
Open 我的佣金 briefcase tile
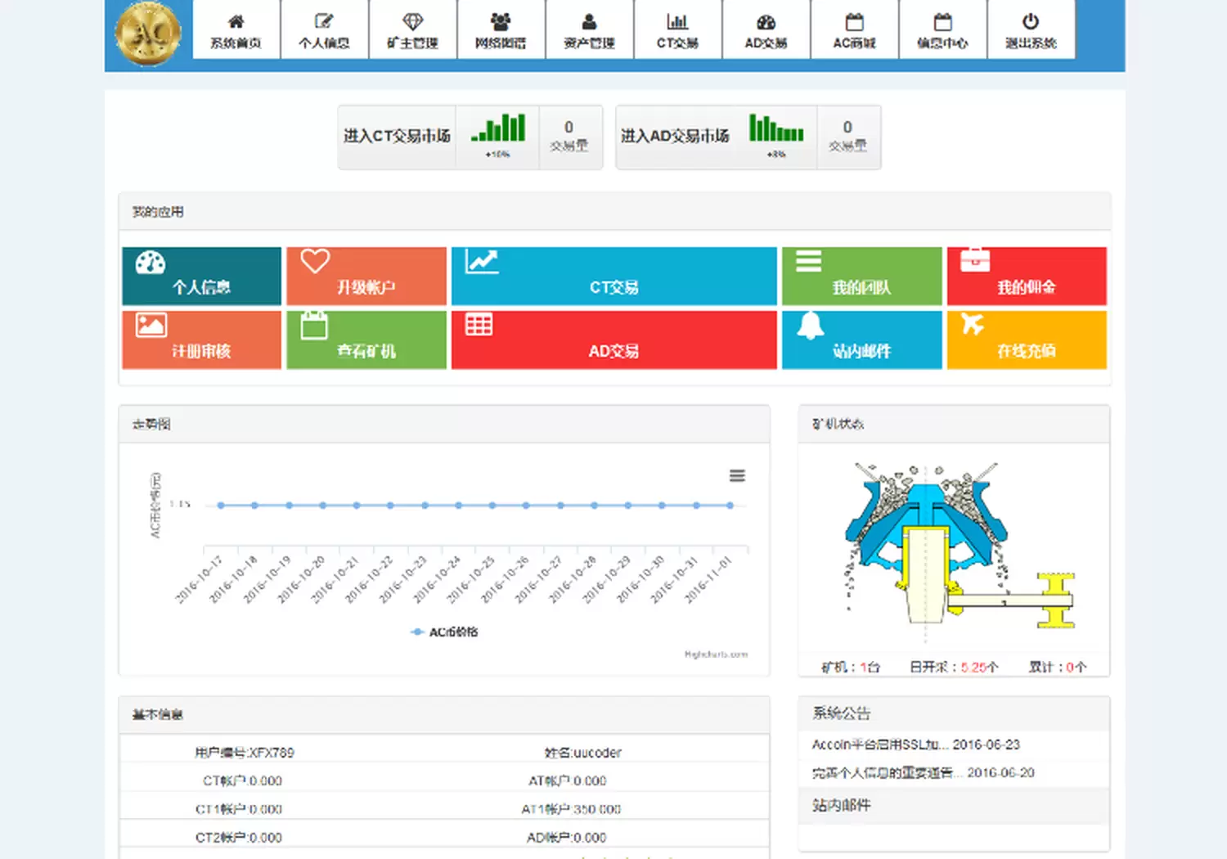[x=1026, y=277]
